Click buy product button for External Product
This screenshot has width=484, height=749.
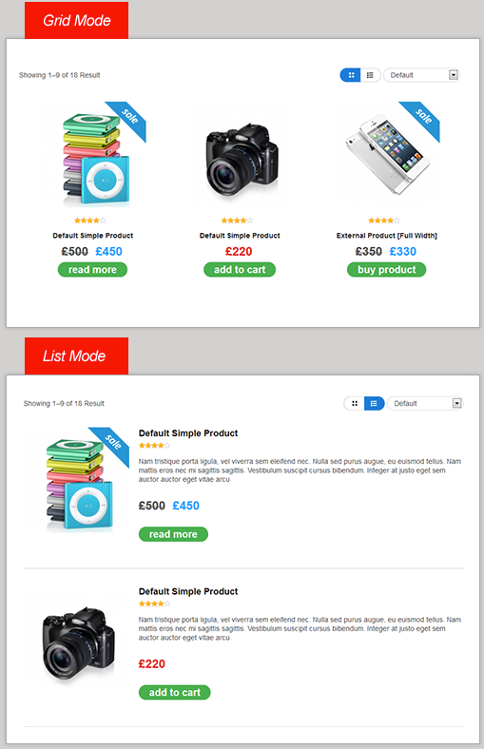pyautogui.click(x=386, y=269)
